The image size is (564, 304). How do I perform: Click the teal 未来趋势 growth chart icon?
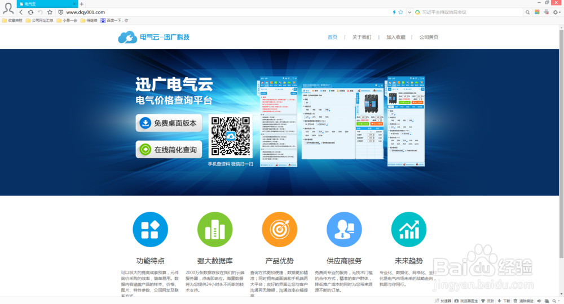tap(408, 229)
